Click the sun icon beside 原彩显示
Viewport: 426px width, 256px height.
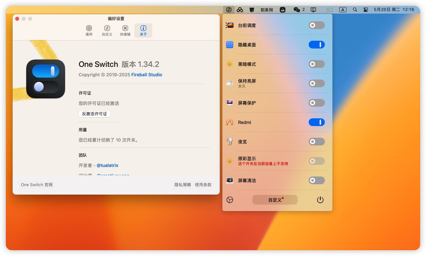click(x=230, y=161)
